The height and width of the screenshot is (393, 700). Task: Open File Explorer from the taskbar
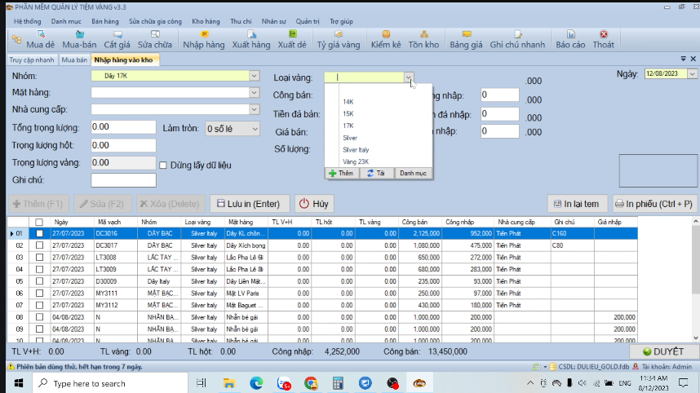[229, 382]
